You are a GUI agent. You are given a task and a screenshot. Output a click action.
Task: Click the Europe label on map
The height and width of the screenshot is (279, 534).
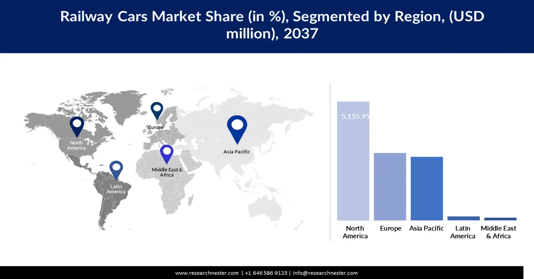[x=156, y=128]
